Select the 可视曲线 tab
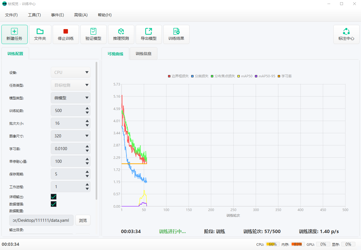Viewport: 361px width, 250px height. tap(115, 54)
